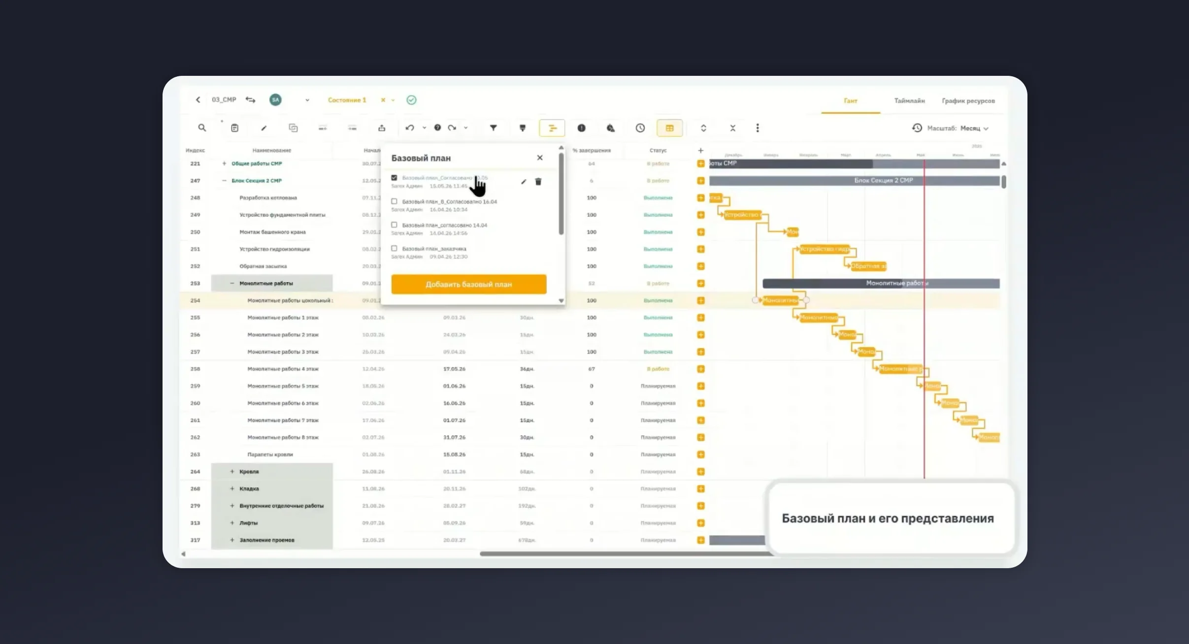This screenshot has height=644, width=1189.
Task: Open the redo history dropdown arrow
Action: point(466,128)
